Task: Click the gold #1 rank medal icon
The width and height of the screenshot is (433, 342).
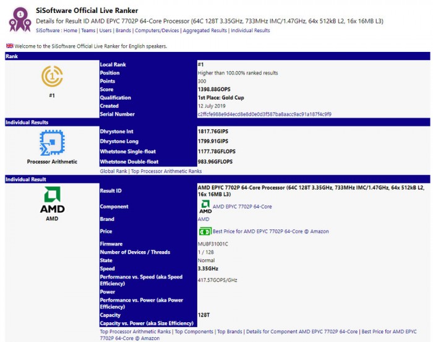Action: pyautogui.click(x=52, y=77)
